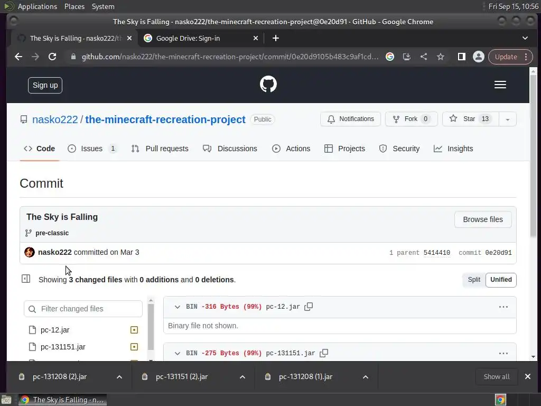Open the Projects tab

pos(344,149)
